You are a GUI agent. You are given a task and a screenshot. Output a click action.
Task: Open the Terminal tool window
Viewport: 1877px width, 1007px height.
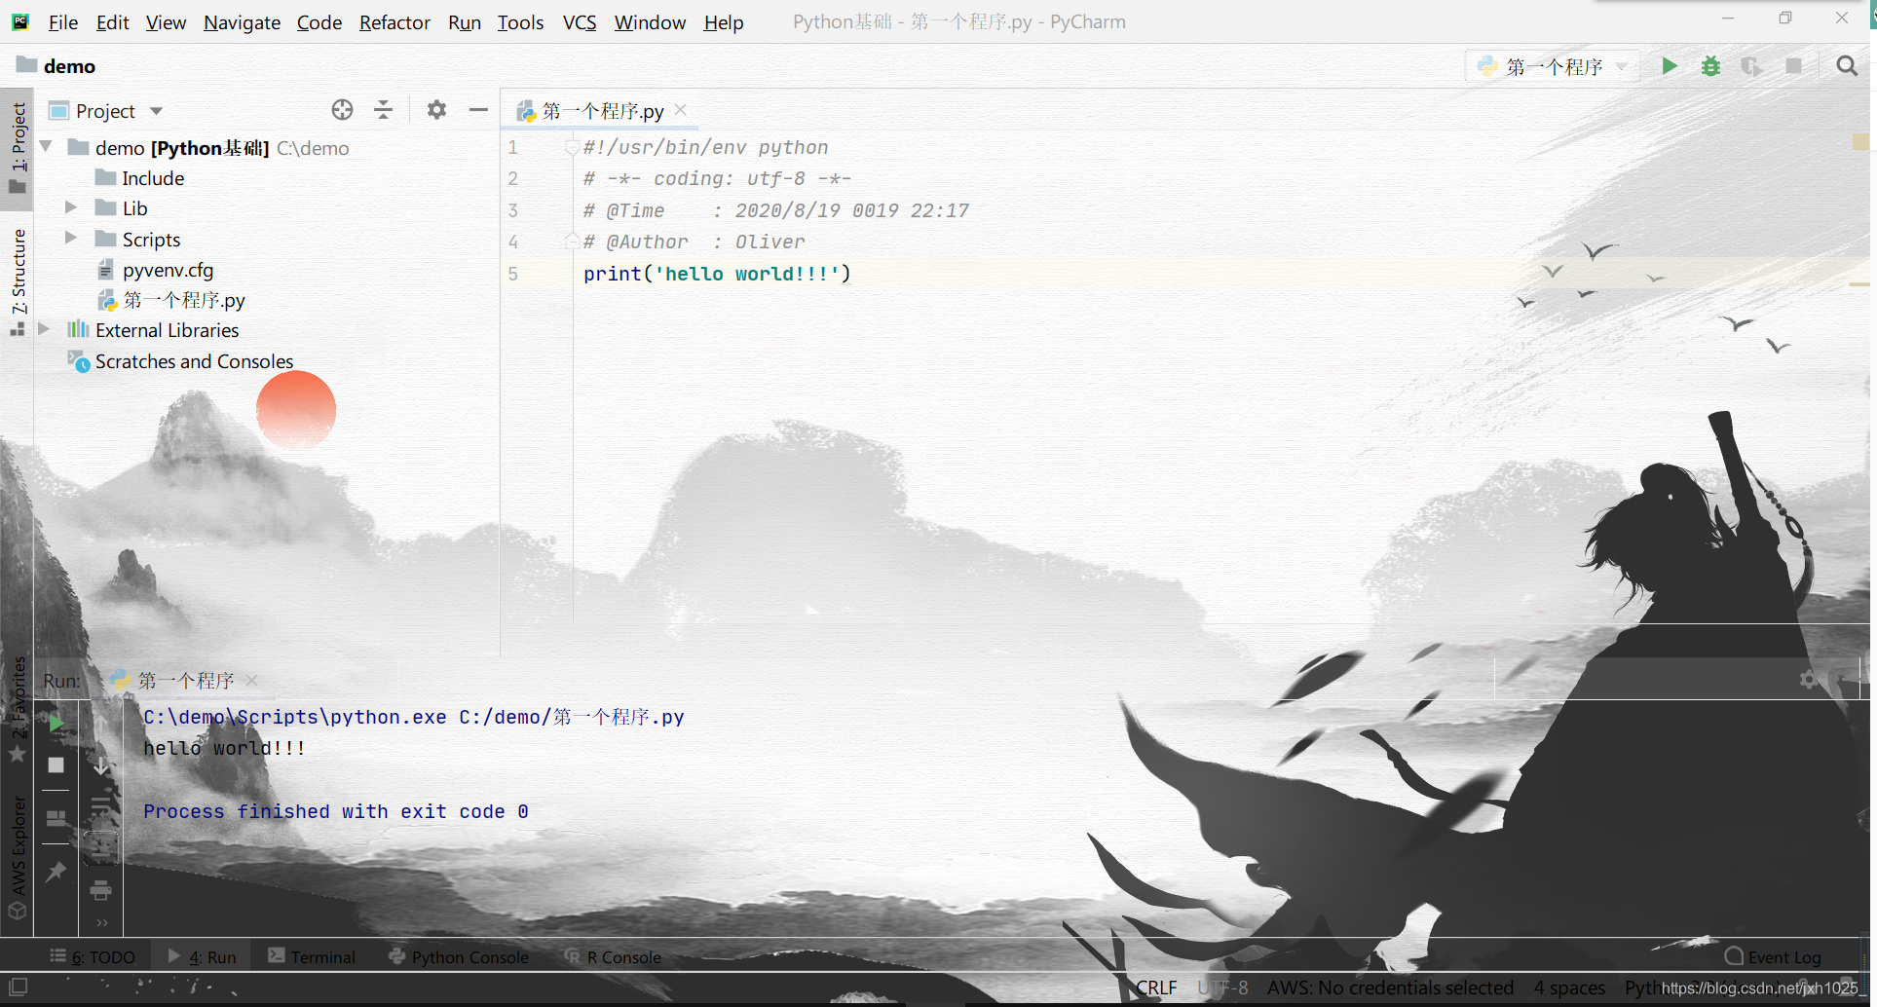coord(313,956)
